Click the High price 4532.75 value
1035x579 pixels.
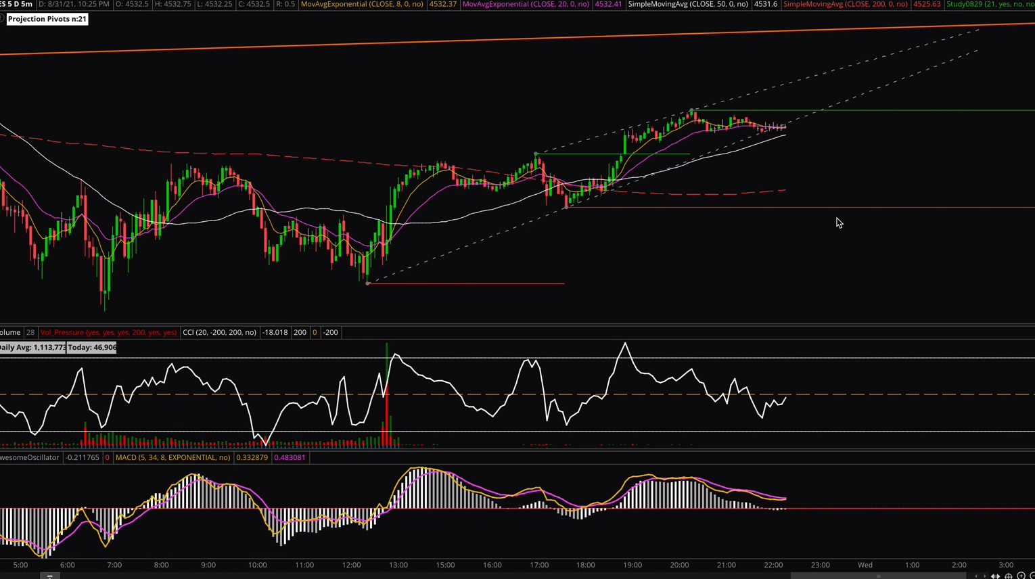click(x=175, y=4)
